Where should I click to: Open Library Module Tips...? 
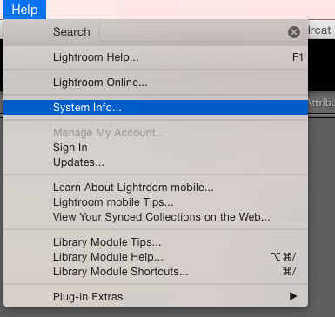[x=156, y=242]
